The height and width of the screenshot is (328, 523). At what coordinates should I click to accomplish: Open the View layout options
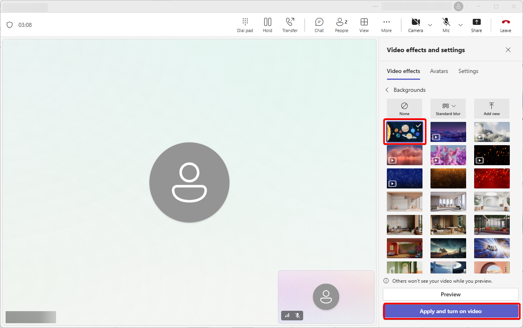[x=364, y=25]
